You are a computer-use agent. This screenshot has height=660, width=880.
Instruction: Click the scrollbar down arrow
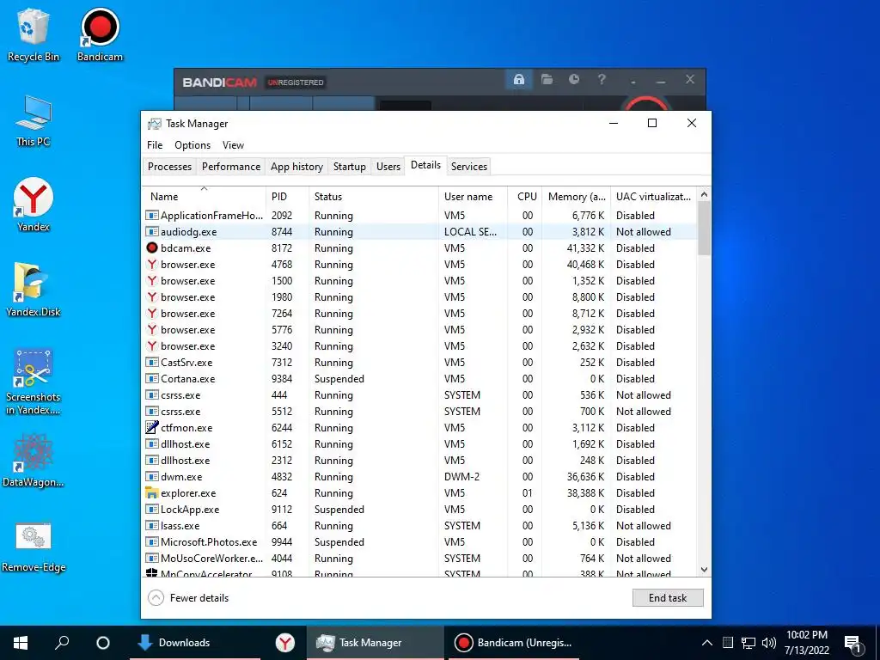(x=704, y=570)
